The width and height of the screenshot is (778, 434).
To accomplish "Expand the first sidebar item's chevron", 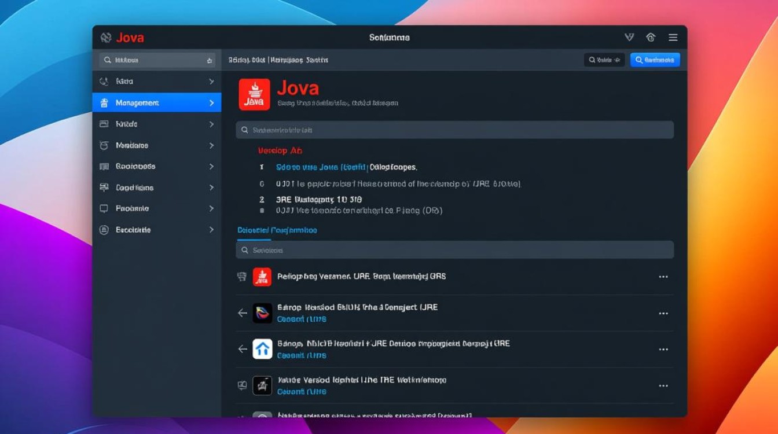I will [x=211, y=82].
